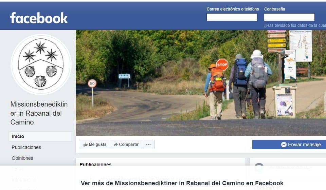Open the cover photo of hikers

pyautogui.click(x=201, y=83)
